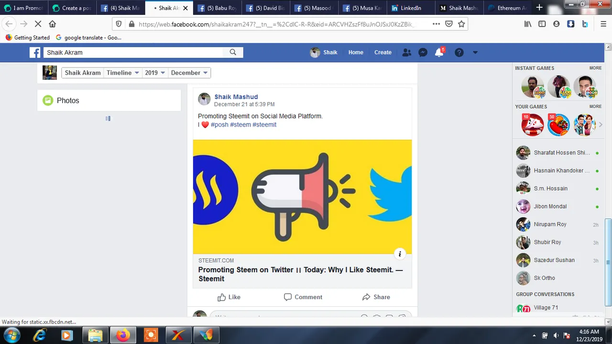
Task: Open Getting Started bookmark
Action: coord(28,37)
